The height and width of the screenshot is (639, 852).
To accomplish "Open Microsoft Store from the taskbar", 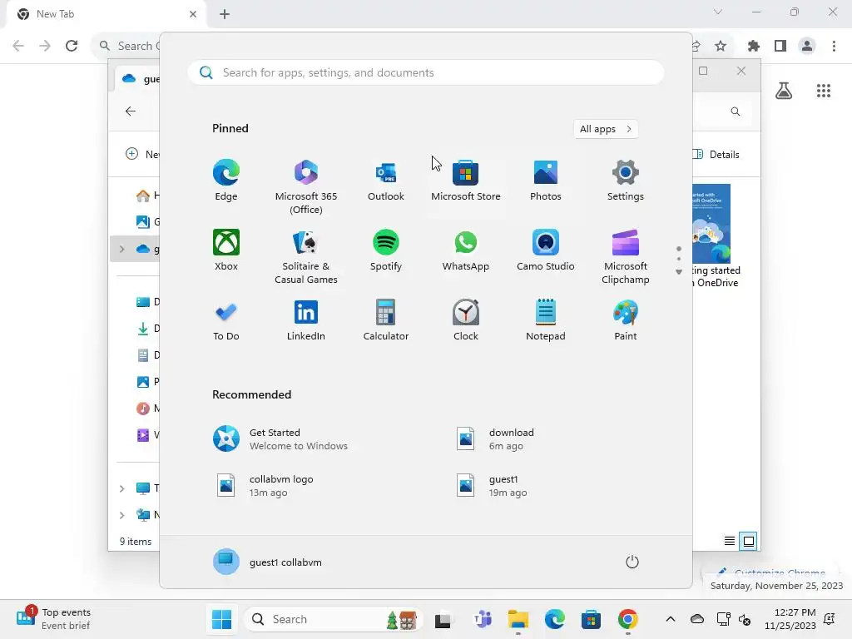I will (x=592, y=619).
